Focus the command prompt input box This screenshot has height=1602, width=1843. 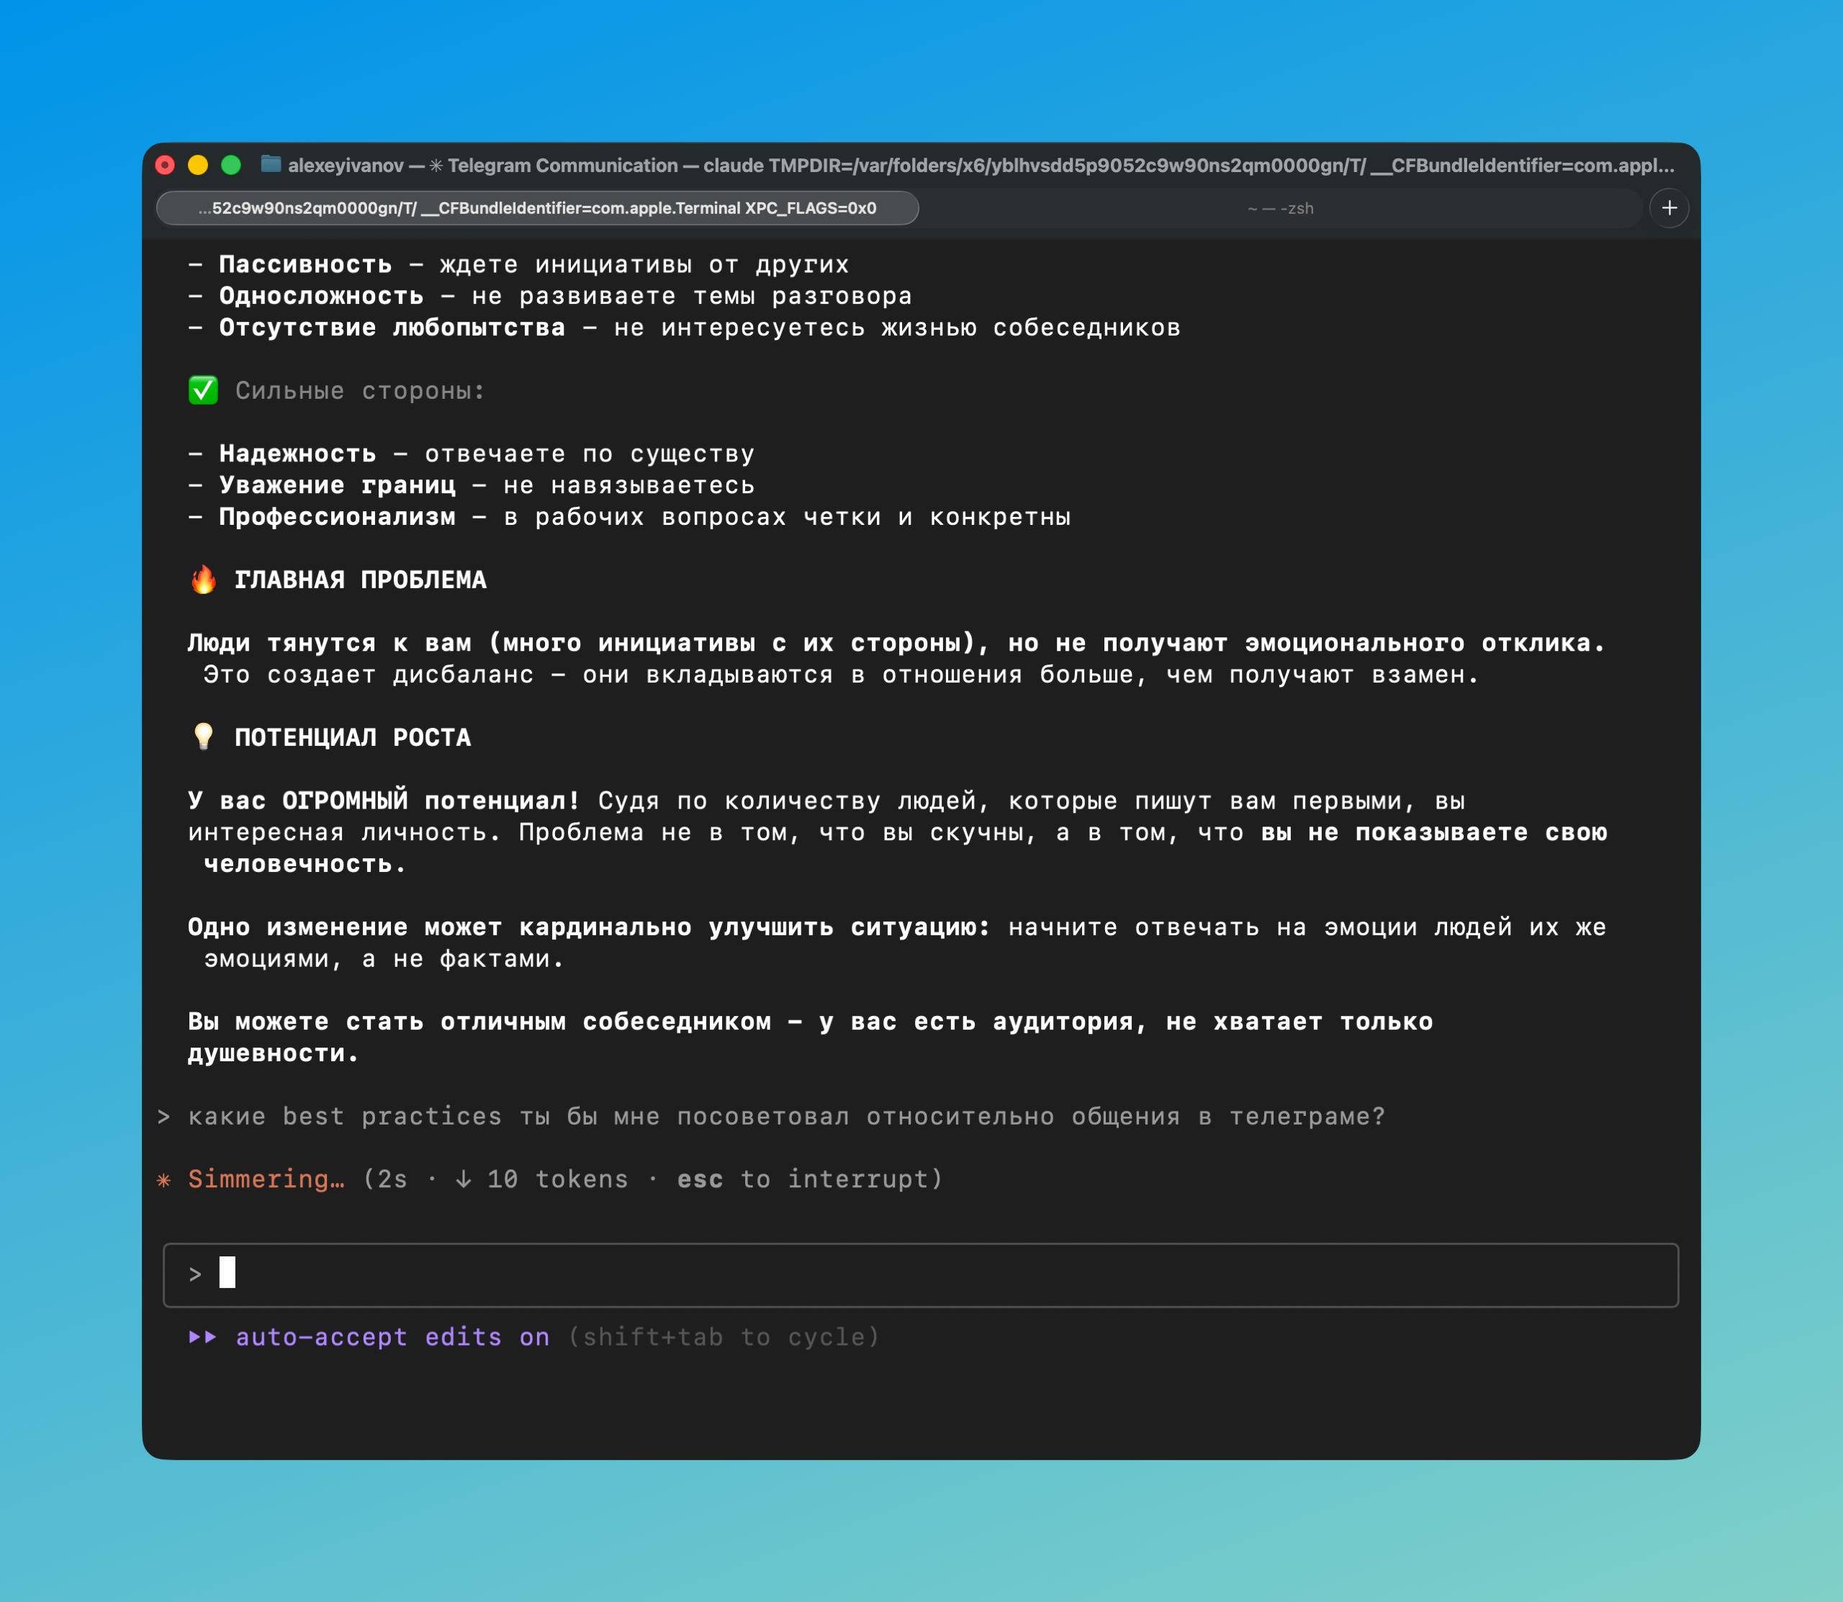[921, 1275]
